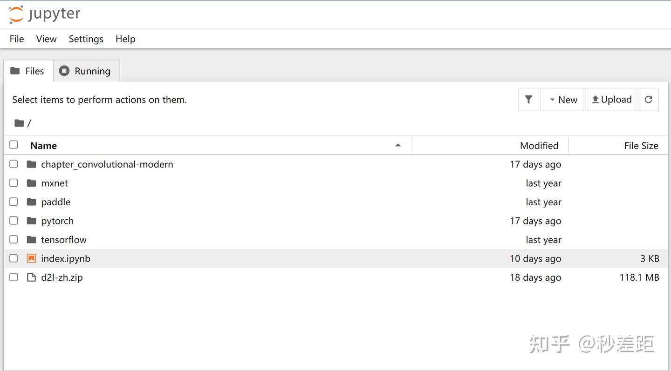Open the File menu

point(17,39)
